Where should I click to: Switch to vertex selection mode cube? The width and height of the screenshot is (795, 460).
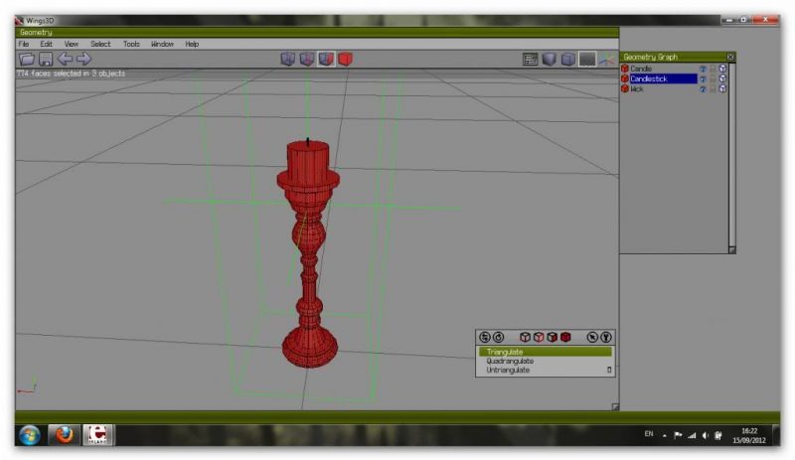(288, 60)
